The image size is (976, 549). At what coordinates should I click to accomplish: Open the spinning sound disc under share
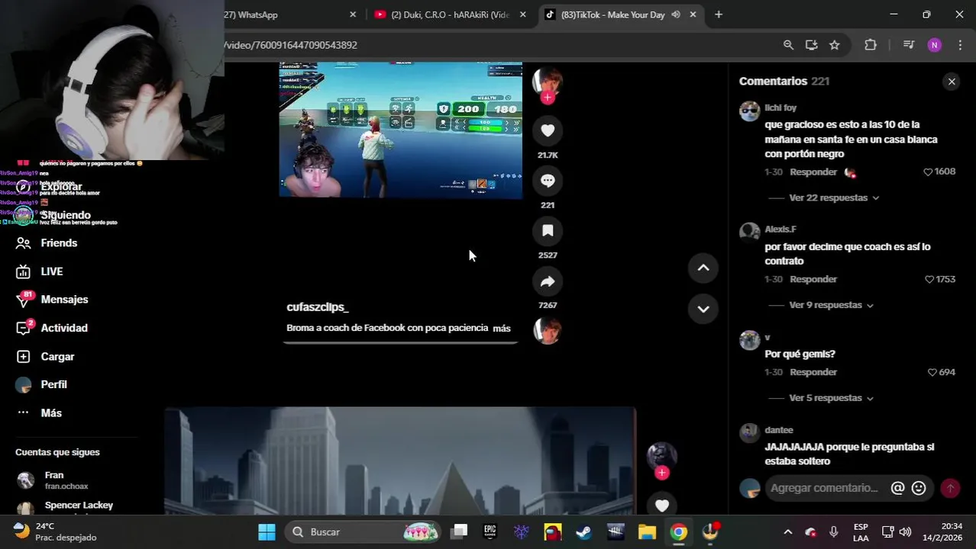tap(548, 331)
